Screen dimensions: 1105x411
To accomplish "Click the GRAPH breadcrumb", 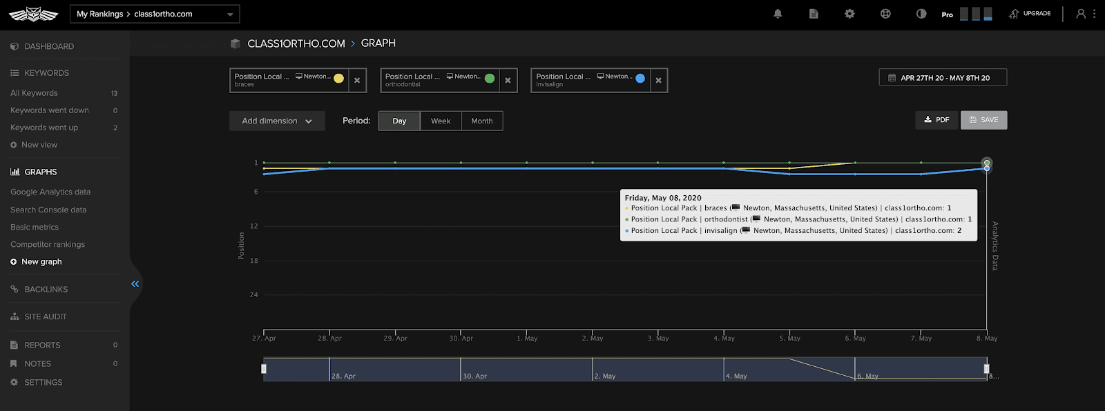I will point(378,43).
